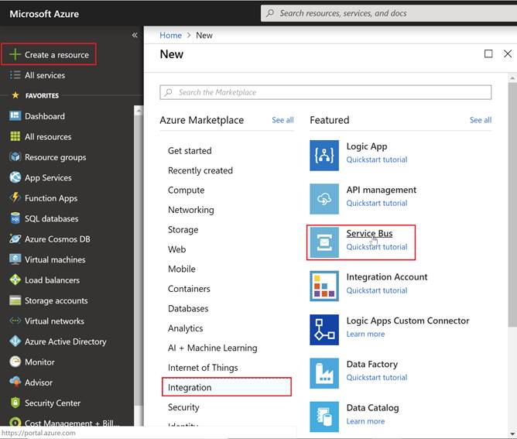517x439 pixels.
Task: Select the Databases marketplace category
Action: click(188, 309)
